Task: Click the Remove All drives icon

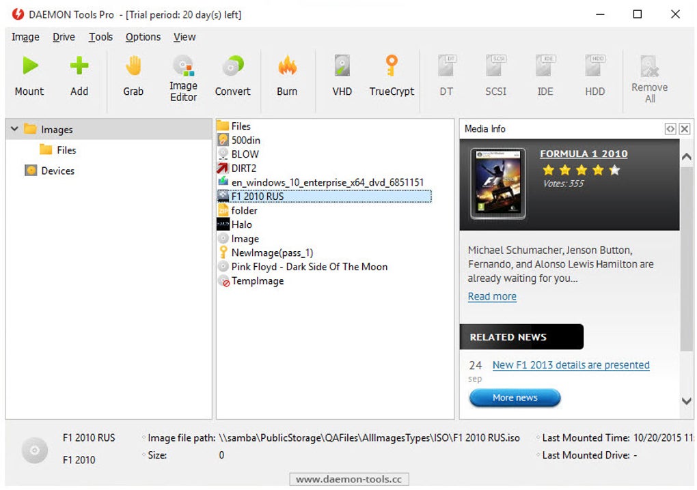Action: (649, 66)
